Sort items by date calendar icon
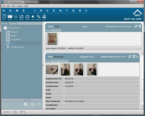 [x=39, y=104]
